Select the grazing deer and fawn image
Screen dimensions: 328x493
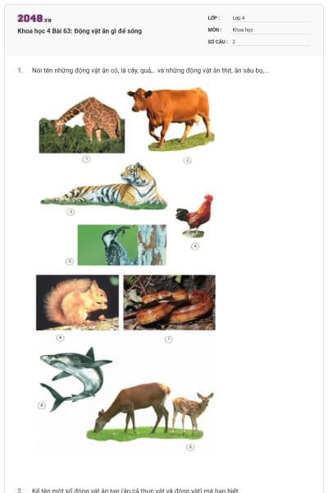[x=150, y=412]
